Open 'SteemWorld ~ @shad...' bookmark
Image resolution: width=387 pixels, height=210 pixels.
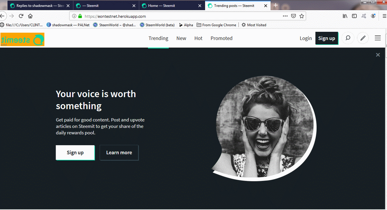pyautogui.click(x=115, y=25)
